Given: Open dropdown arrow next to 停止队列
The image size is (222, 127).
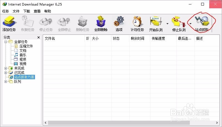Looking at the screenshot, I should tap(190, 24).
